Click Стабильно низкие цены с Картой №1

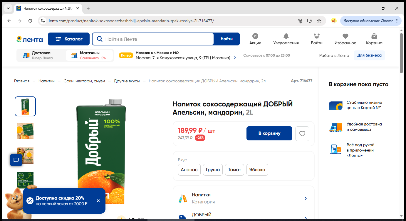(x=355, y=105)
